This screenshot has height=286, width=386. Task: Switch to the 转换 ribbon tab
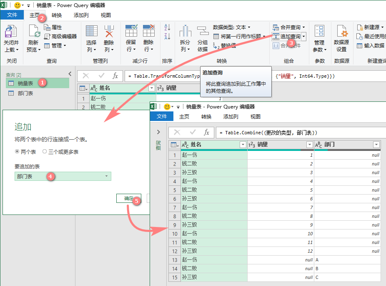[56, 15]
